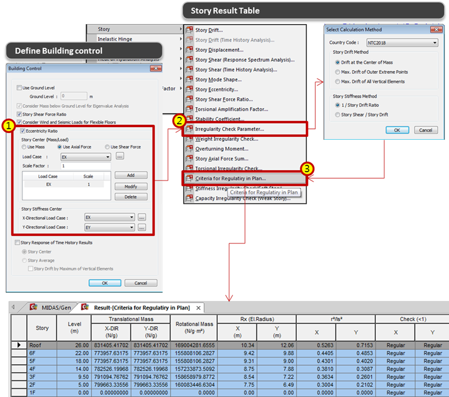Click the Story Shear Time History icon
The height and width of the screenshot is (397, 449).
click(189, 70)
